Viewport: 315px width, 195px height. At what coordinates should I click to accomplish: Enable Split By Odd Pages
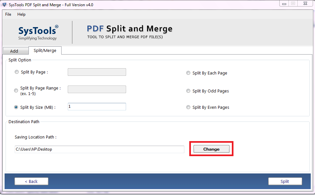188,91
